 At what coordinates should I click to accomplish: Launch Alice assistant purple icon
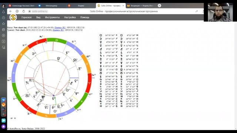tap(3, 126)
